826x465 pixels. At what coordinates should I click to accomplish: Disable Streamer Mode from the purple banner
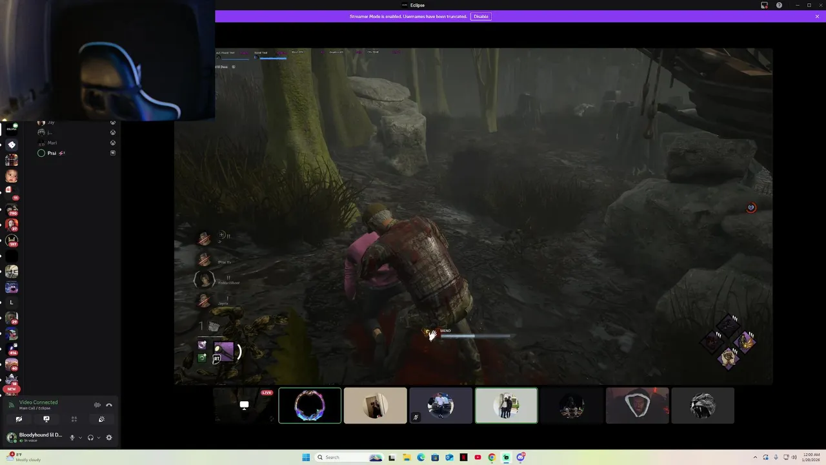481,16
